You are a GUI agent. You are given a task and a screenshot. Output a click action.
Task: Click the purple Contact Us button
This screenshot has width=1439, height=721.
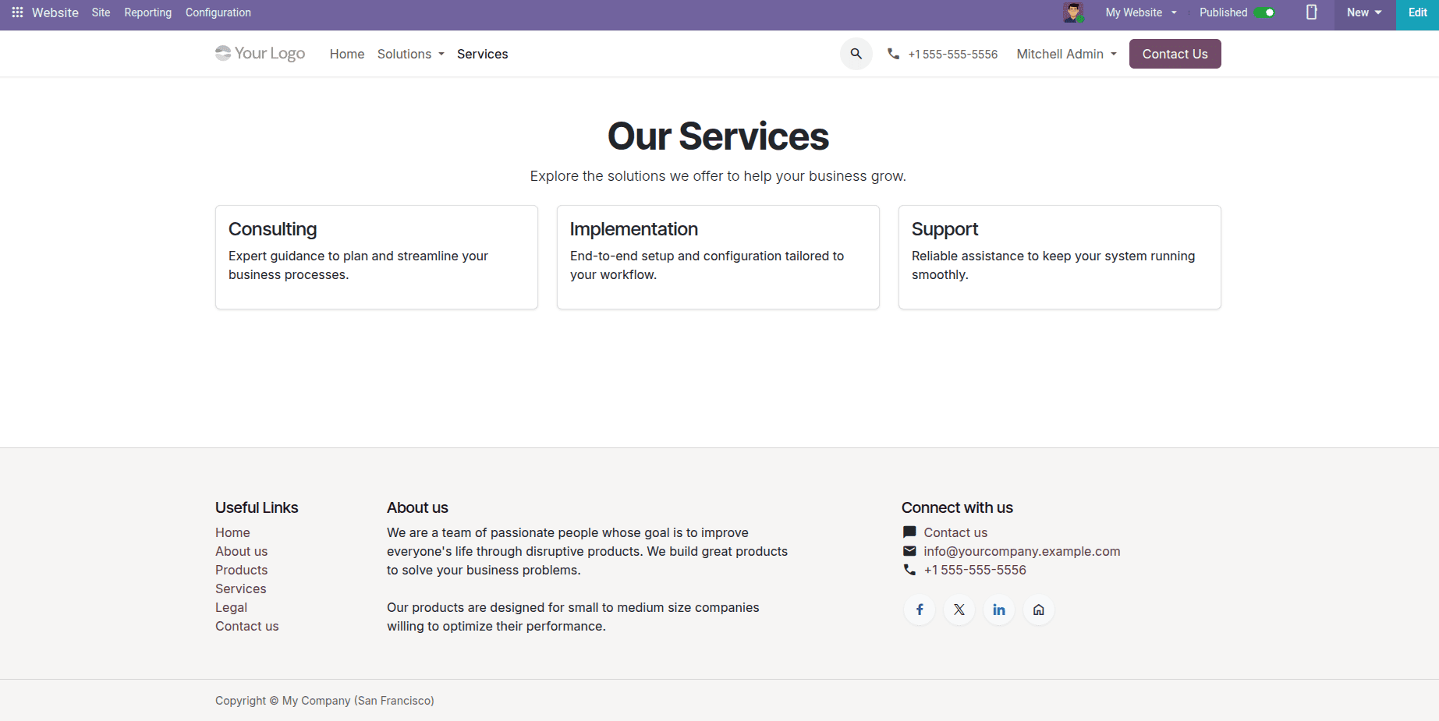point(1175,54)
